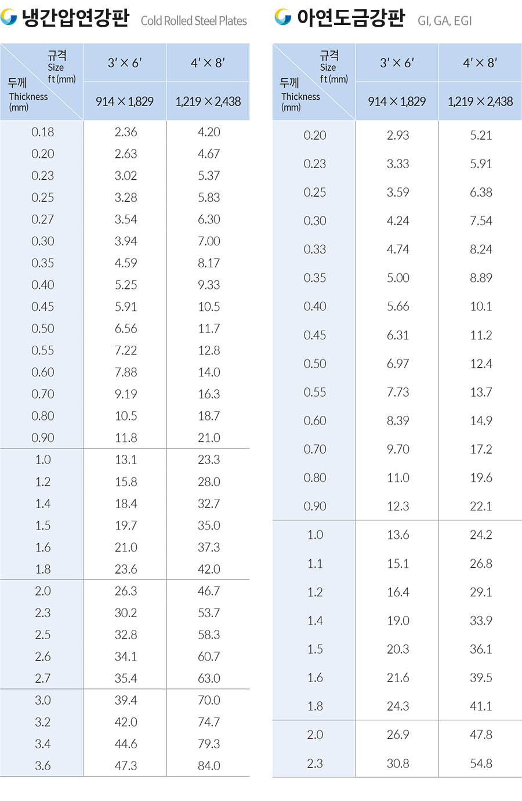Click the 냉간압연강판 heading text
The height and width of the screenshot is (801, 522).
pos(75,19)
